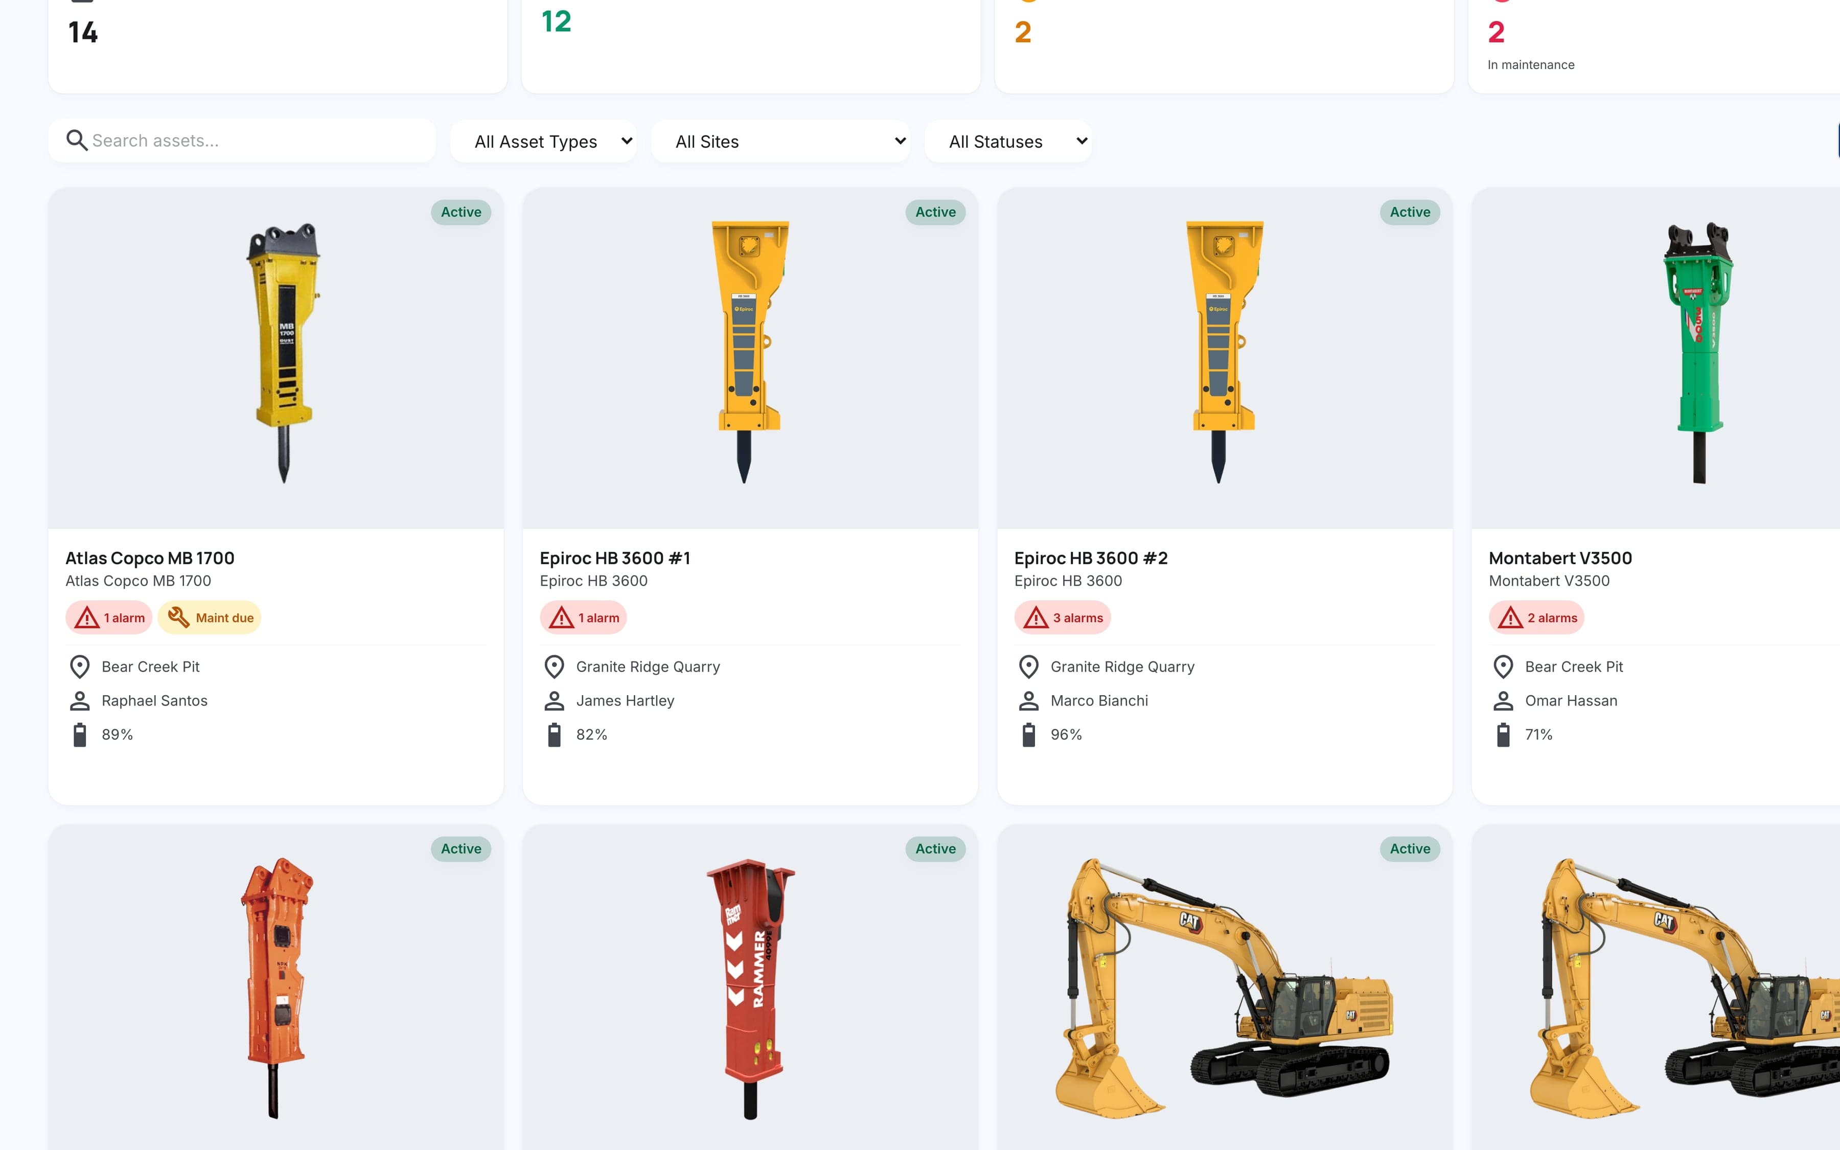Click the green '12' stat card
1840x1150 pixels.
click(751, 45)
